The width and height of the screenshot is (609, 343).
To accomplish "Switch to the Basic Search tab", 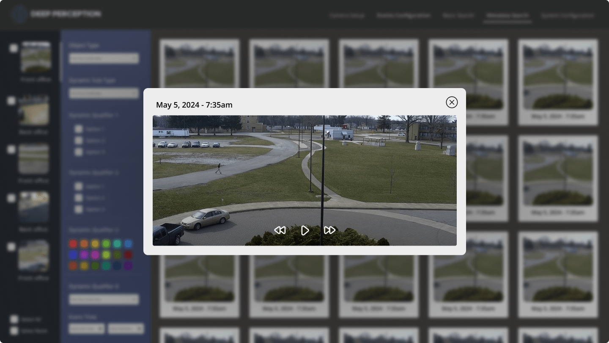I will pos(458,16).
